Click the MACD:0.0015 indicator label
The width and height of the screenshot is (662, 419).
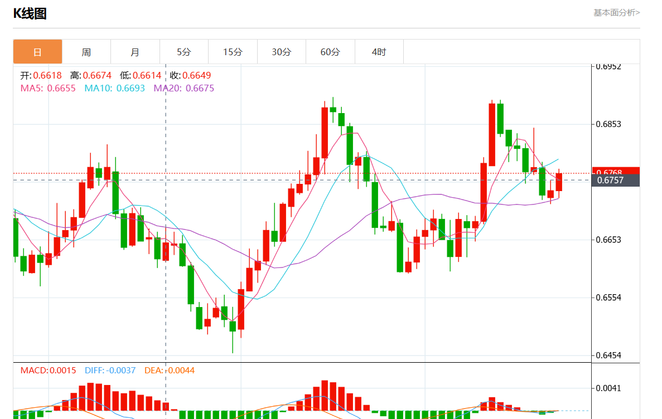coord(48,371)
